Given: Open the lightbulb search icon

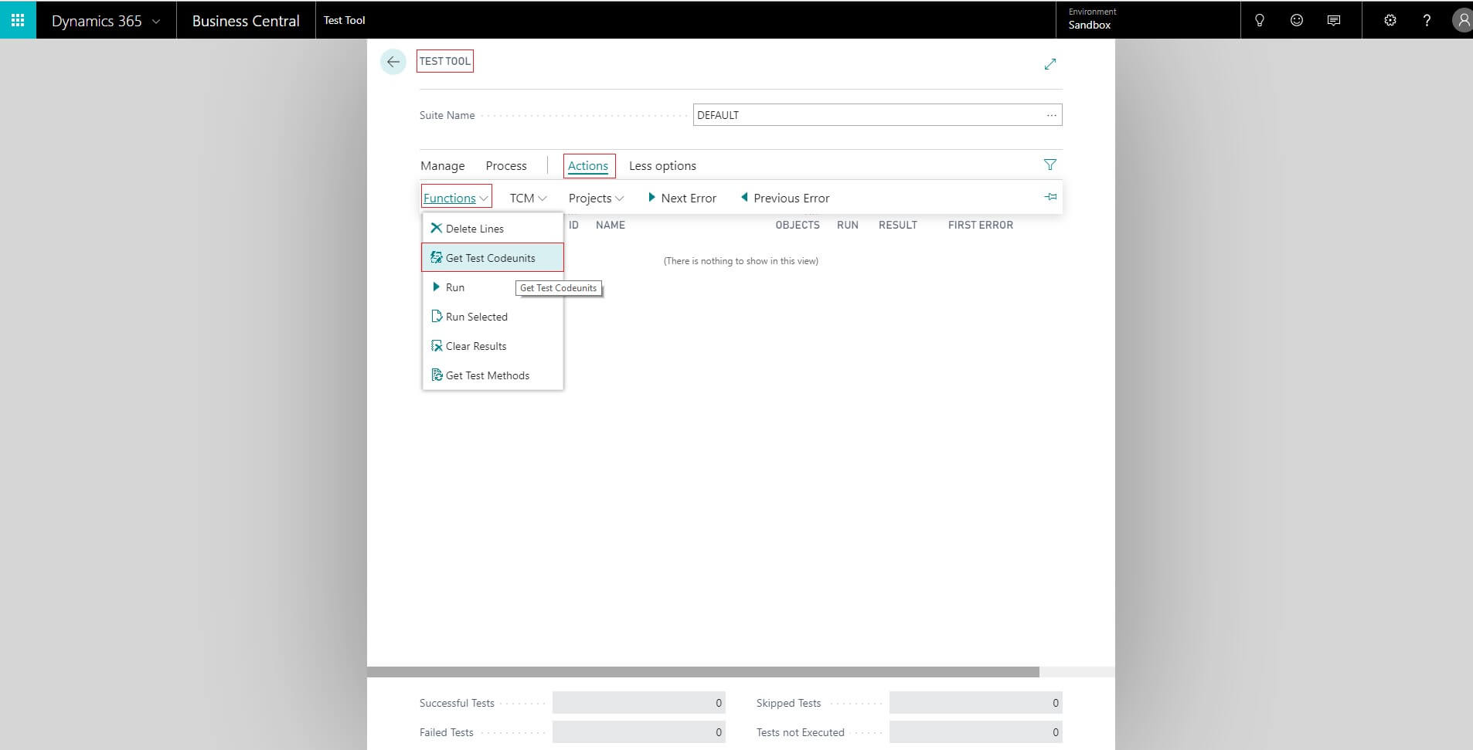Looking at the screenshot, I should click(1259, 20).
